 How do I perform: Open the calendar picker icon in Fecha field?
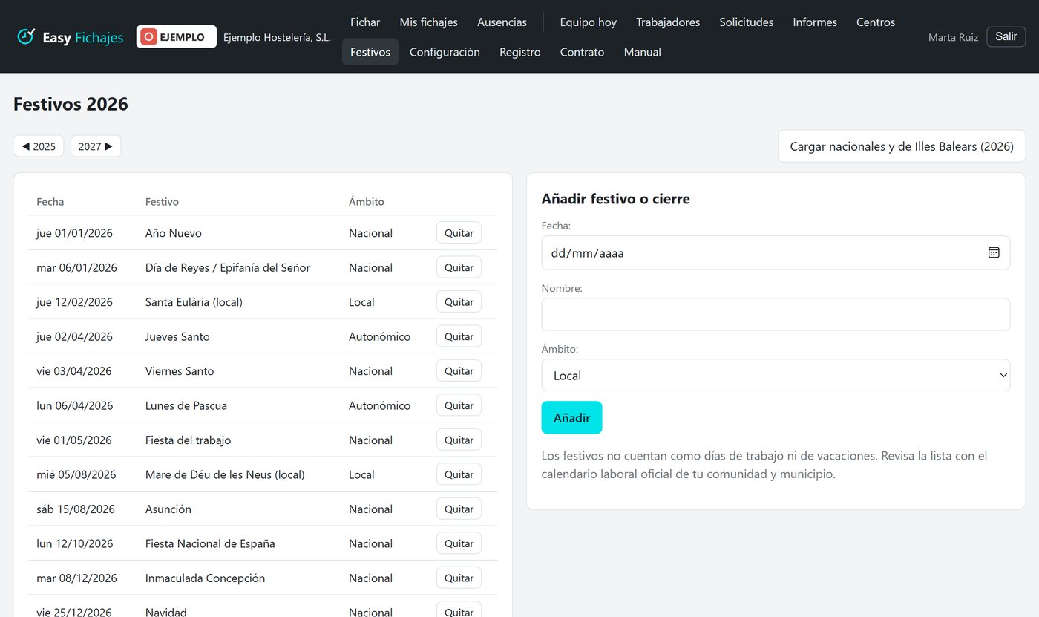[x=994, y=252]
